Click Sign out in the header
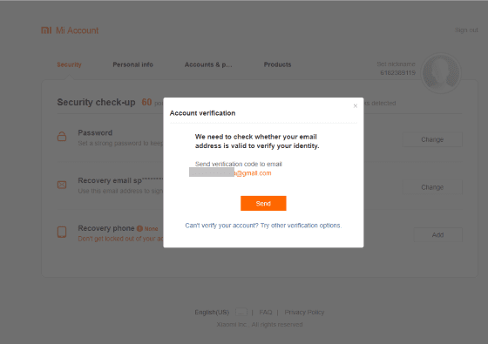488x344 pixels. tap(466, 30)
